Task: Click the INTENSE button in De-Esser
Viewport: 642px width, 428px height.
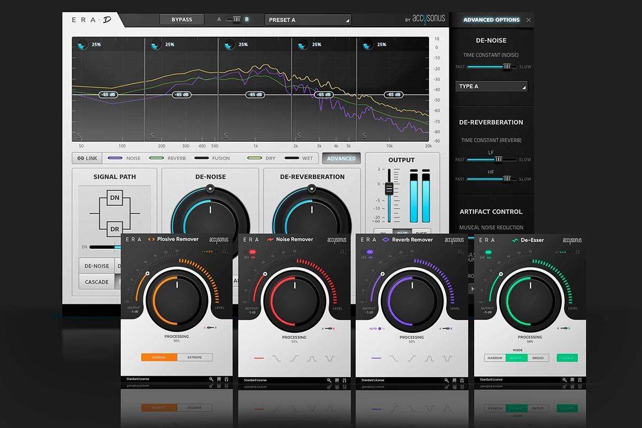Action: click(x=567, y=358)
